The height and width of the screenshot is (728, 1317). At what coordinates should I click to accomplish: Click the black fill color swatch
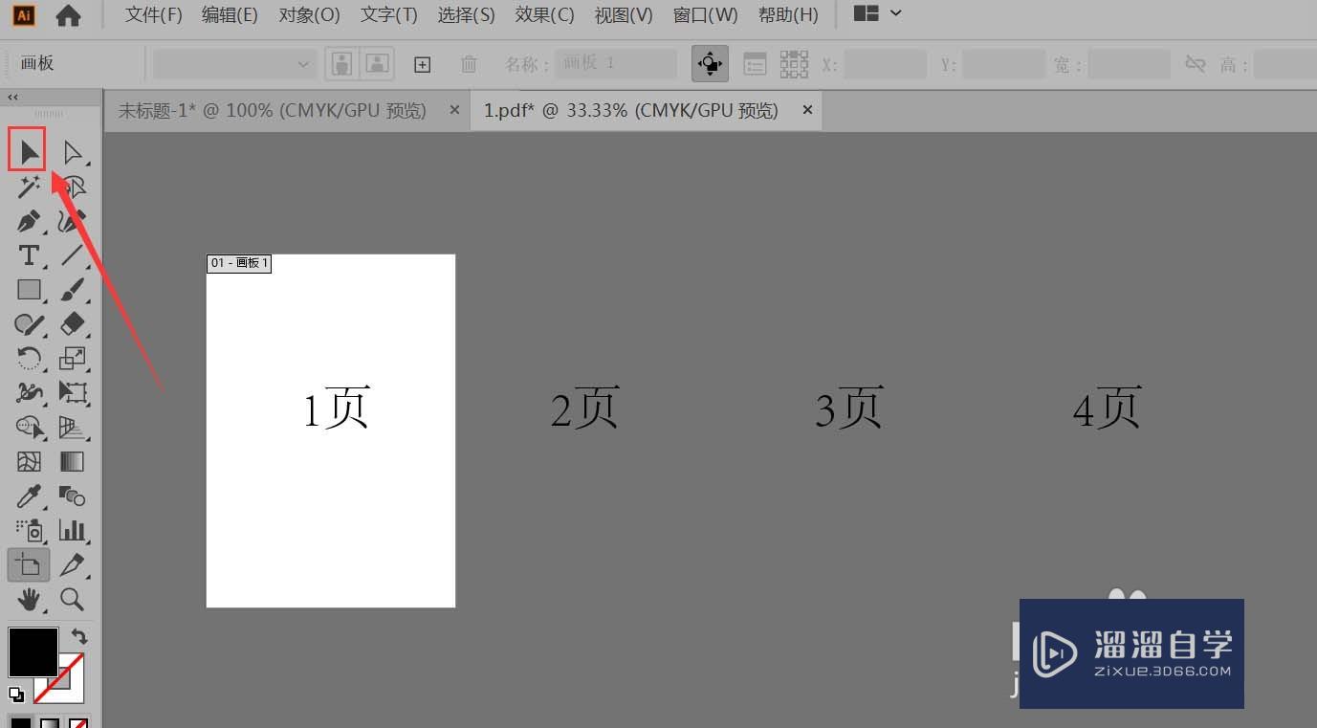pos(33,652)
